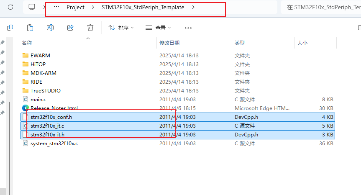Click the Microsoft Edge HTM... type cell
This screenshot has height=195, width=361.
click(262, 108)
